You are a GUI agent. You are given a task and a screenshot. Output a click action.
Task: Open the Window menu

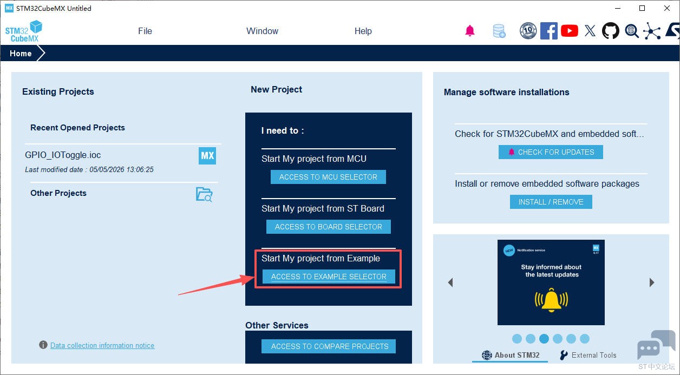pos(262,31)
